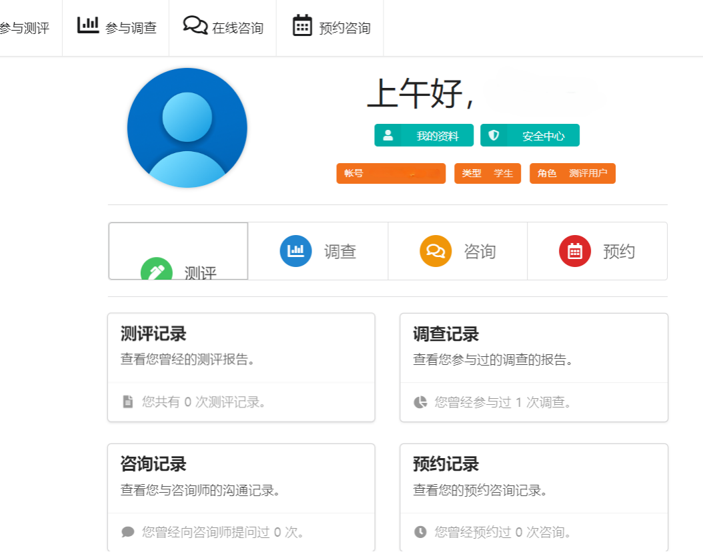
Task: Click the person icon inside 我的资料 button
Action: [x=389, y=135]
